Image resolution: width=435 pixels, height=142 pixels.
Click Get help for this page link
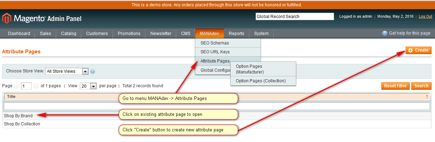click(410, 33)
